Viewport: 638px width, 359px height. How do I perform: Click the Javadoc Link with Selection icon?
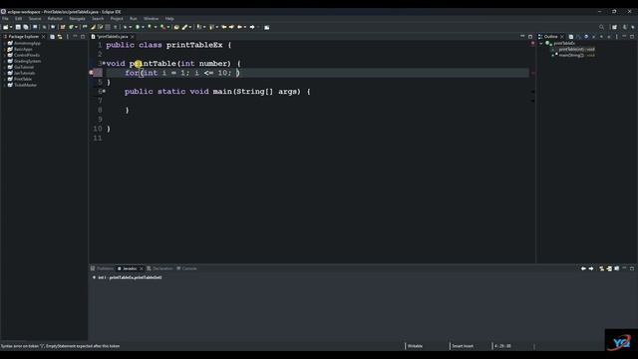tap(601, 268)
